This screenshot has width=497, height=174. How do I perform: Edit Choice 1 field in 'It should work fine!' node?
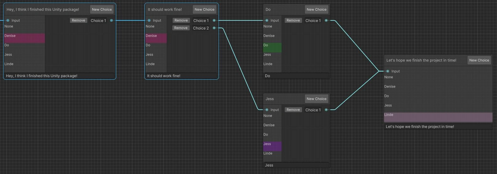coord(201,21)
